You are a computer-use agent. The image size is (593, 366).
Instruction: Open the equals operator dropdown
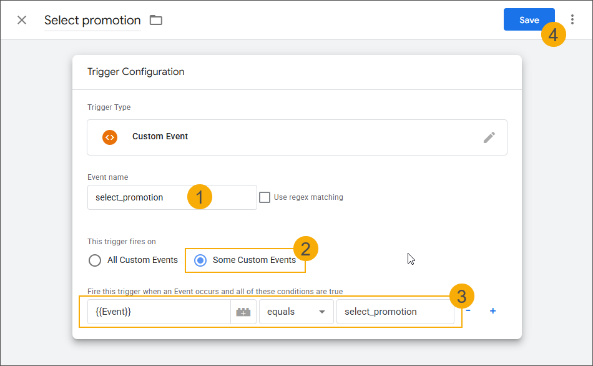[296, 311]
